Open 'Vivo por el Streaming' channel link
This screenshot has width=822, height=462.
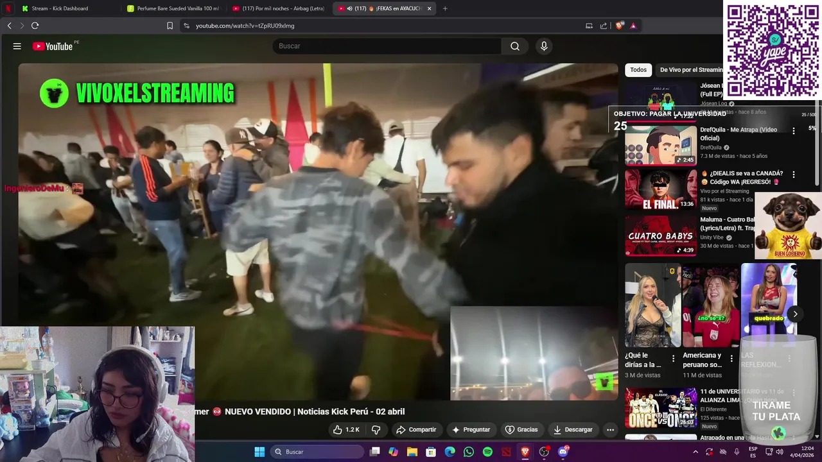coord(724,191)
